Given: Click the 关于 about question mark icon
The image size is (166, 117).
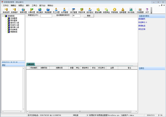Looking at the screenshot, I should [147, 11].
